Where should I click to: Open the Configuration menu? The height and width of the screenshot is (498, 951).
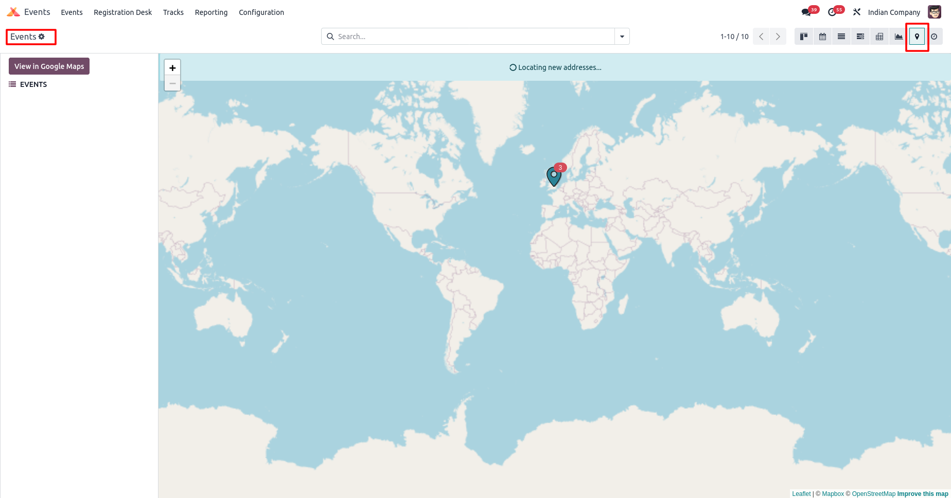[x=261, y=12]
